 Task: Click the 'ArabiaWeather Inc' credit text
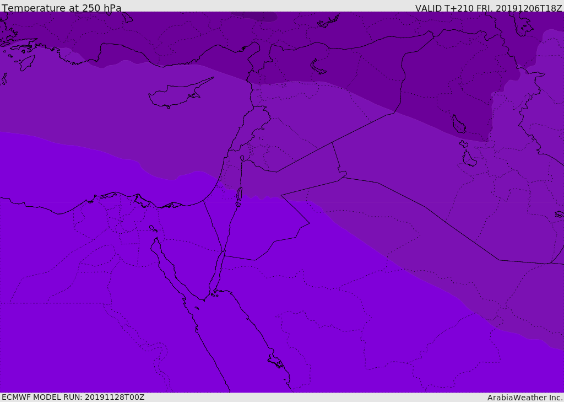pyautogui.click(x=525, y=398)
